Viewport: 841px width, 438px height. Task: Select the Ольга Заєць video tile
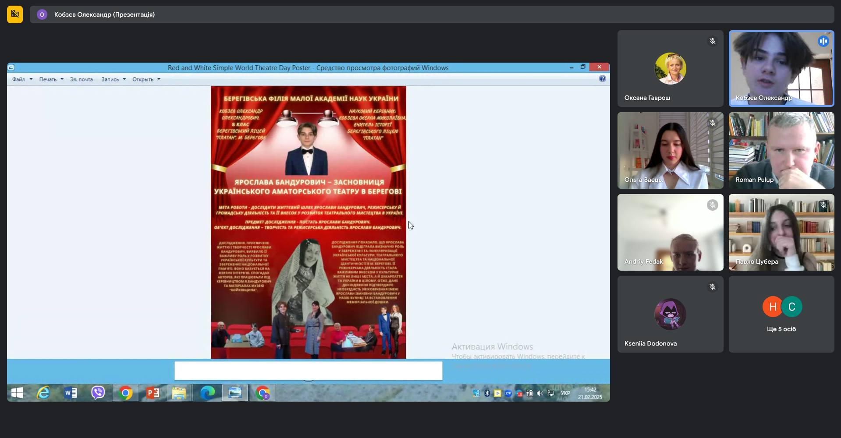coord(670,150)
